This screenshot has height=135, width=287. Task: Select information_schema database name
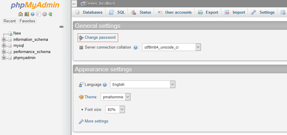coord(31,40)
